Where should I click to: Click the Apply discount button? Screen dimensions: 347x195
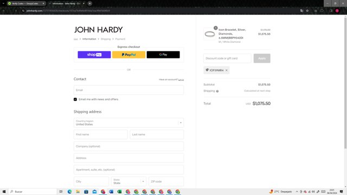coord(262,58)
